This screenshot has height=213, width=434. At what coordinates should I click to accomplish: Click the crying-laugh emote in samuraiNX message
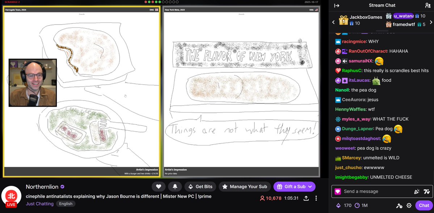click(x=379, y=61)
